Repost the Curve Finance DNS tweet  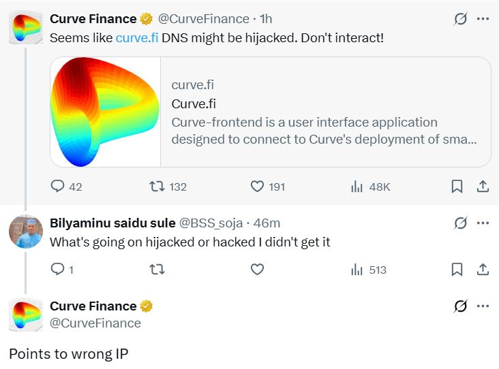coord(157,186)
